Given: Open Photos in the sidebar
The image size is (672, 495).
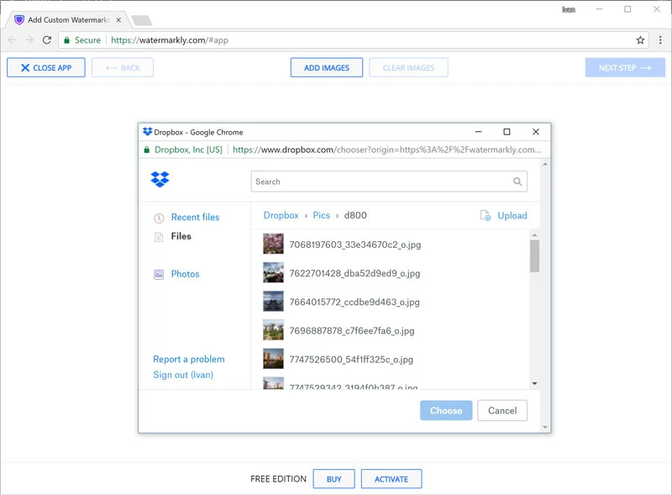Looking at the screenshot, I should 185,274.
